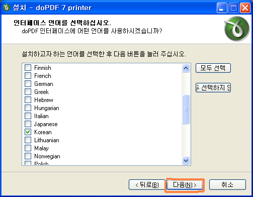Click the Lithuanian label text
This screenshot has height=197, width=253.
pos(47,140)
